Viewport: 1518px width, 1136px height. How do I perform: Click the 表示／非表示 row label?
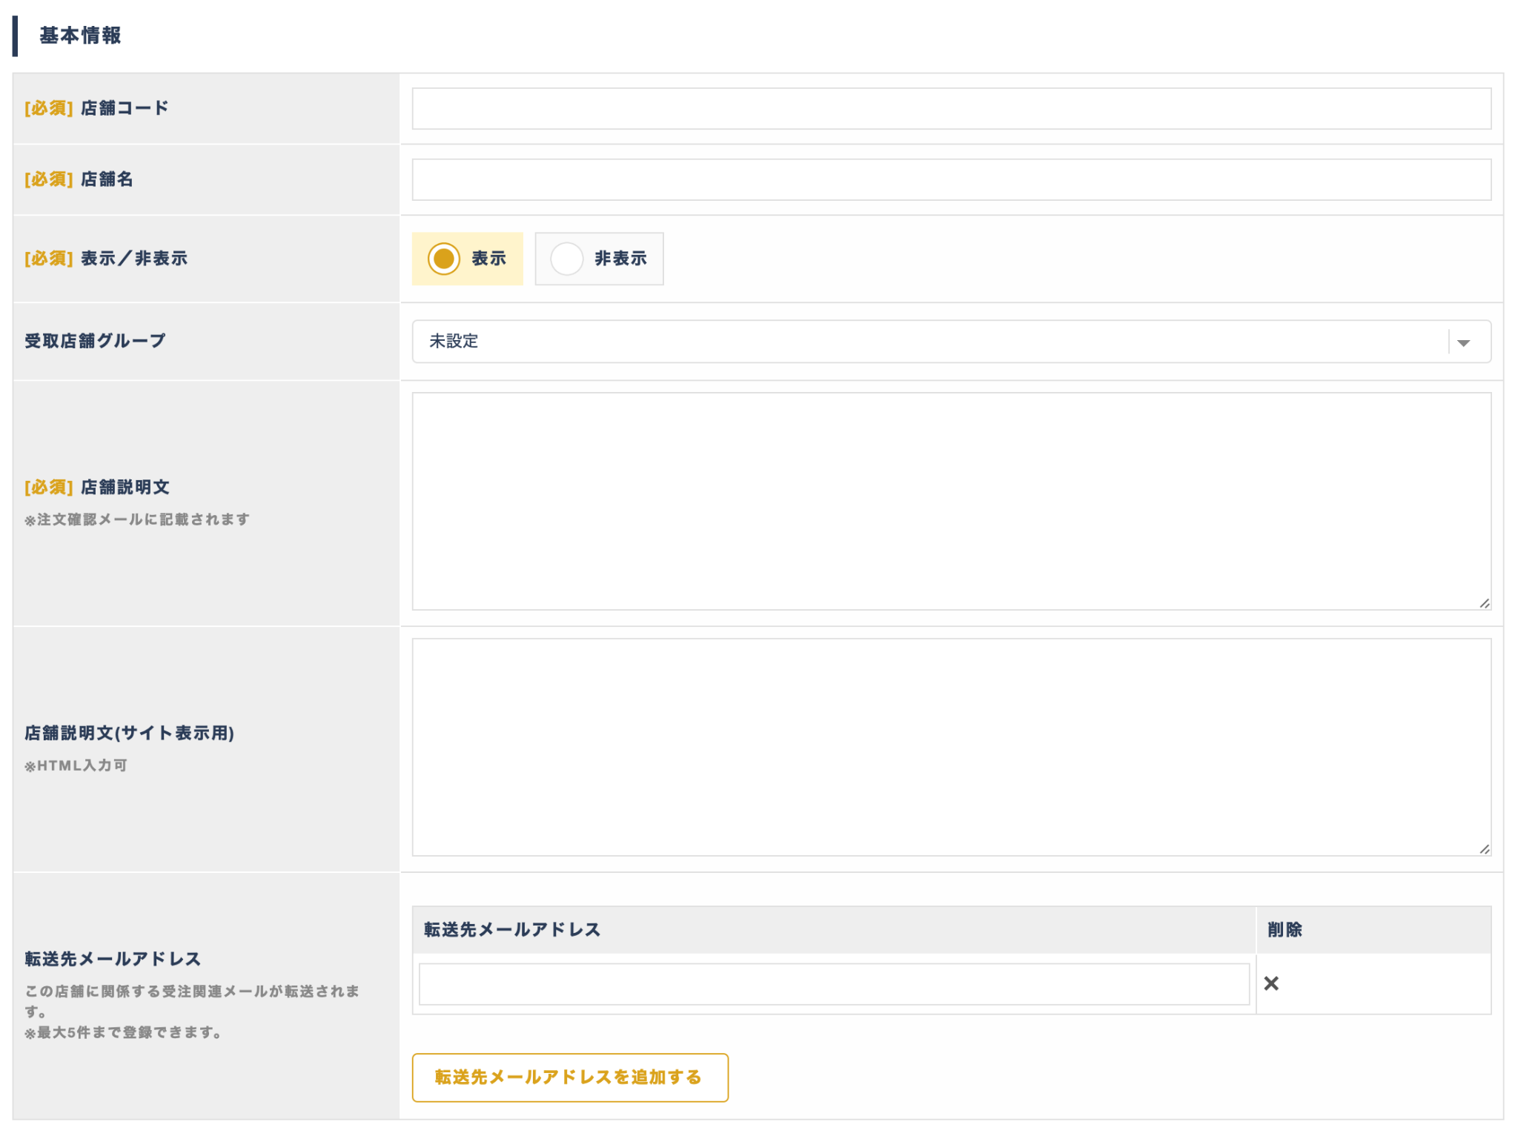133,259
